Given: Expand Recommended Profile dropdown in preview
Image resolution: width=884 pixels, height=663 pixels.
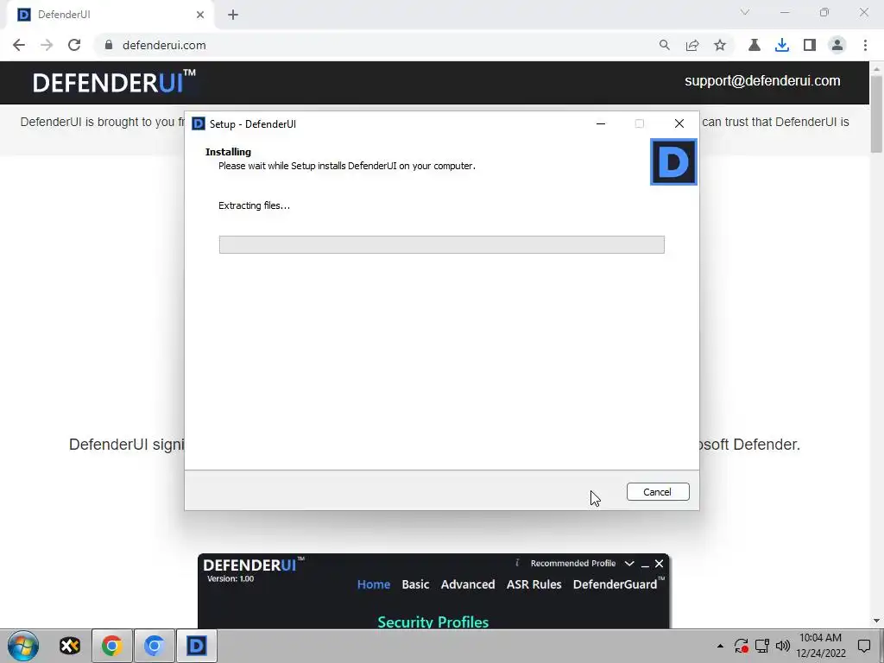Looking at the screenshot, I should click(x=629, y=563).
